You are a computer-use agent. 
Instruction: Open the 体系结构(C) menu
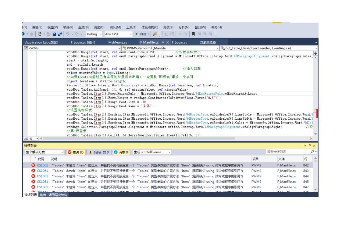(x=150, y=27)
